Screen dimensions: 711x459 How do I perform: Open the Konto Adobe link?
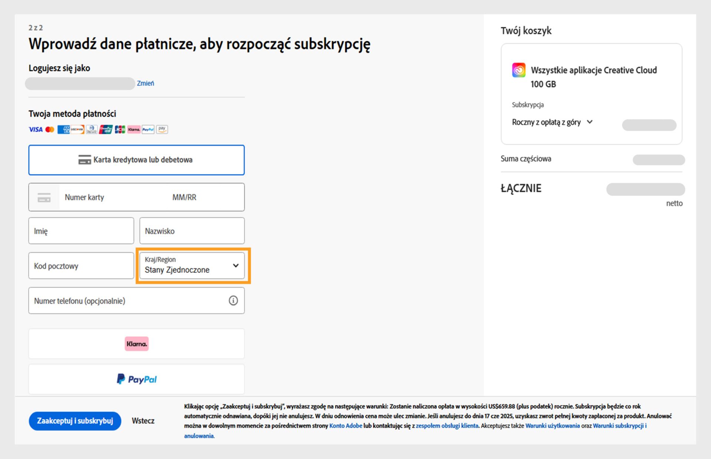tap(346, 426)
